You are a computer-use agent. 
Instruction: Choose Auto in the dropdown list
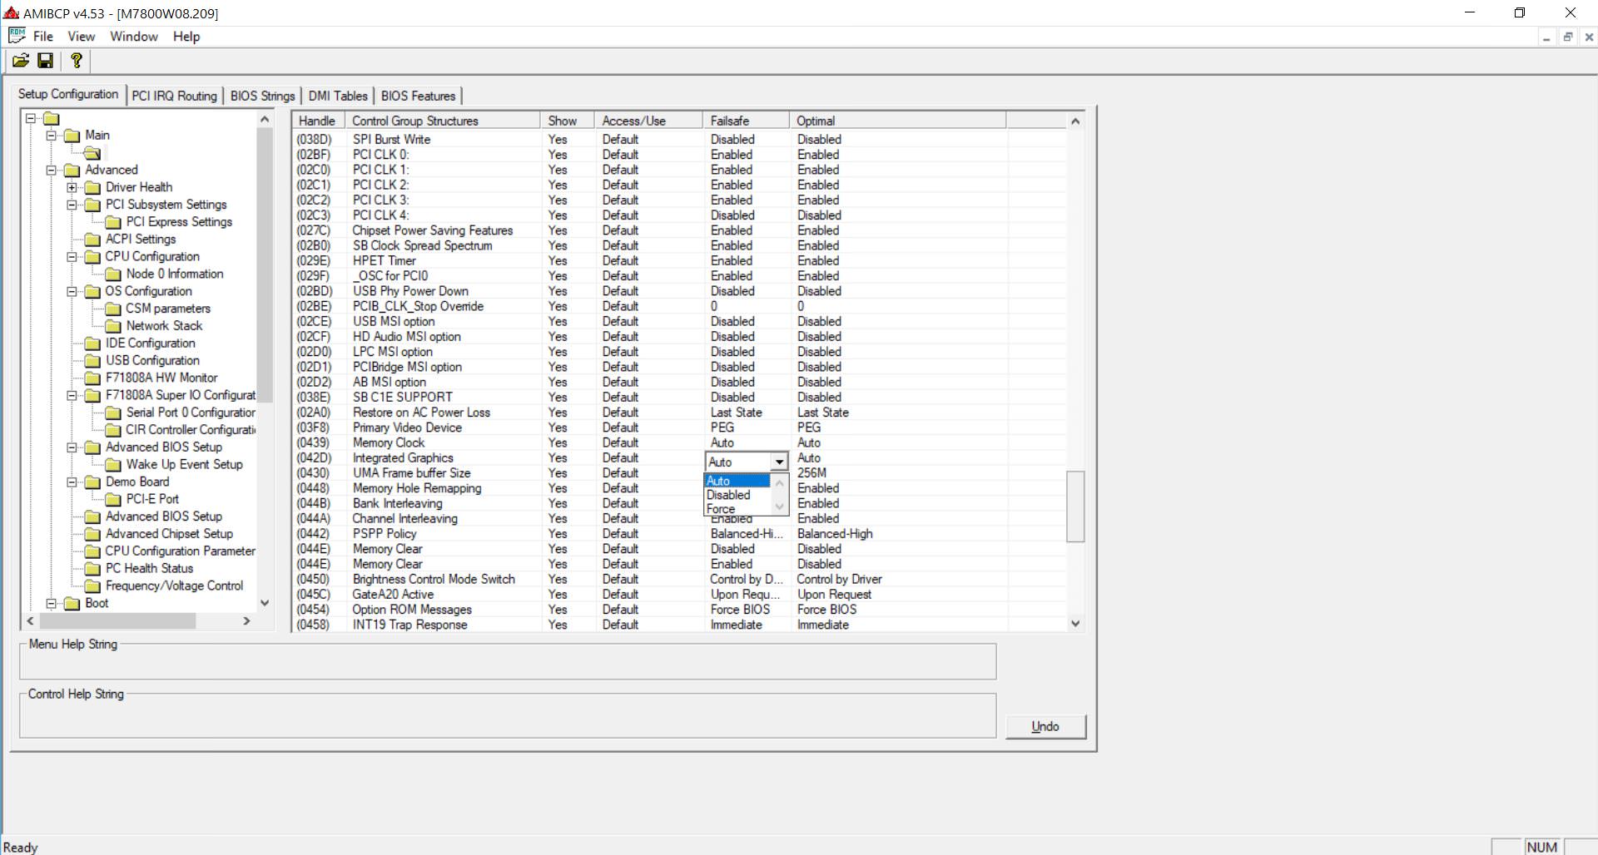(x=737, y=481)
